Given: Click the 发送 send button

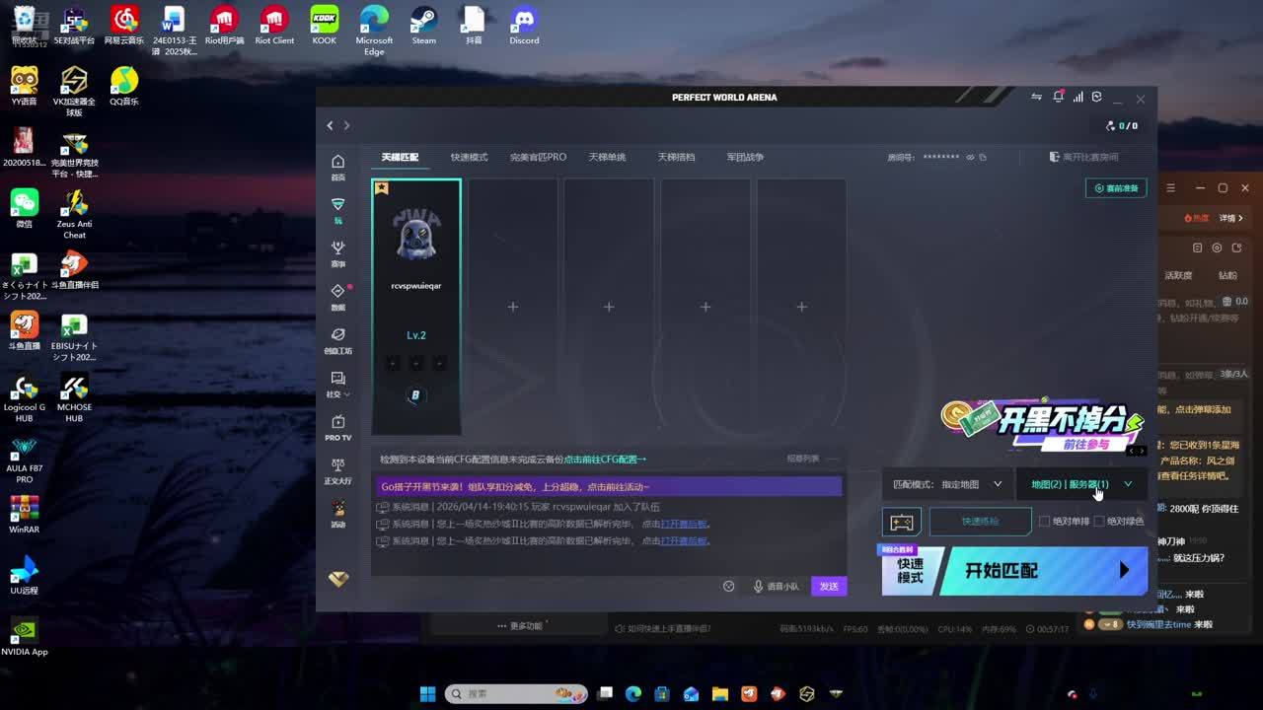Looking at the screenshot, I should click(x=829, y=586).
